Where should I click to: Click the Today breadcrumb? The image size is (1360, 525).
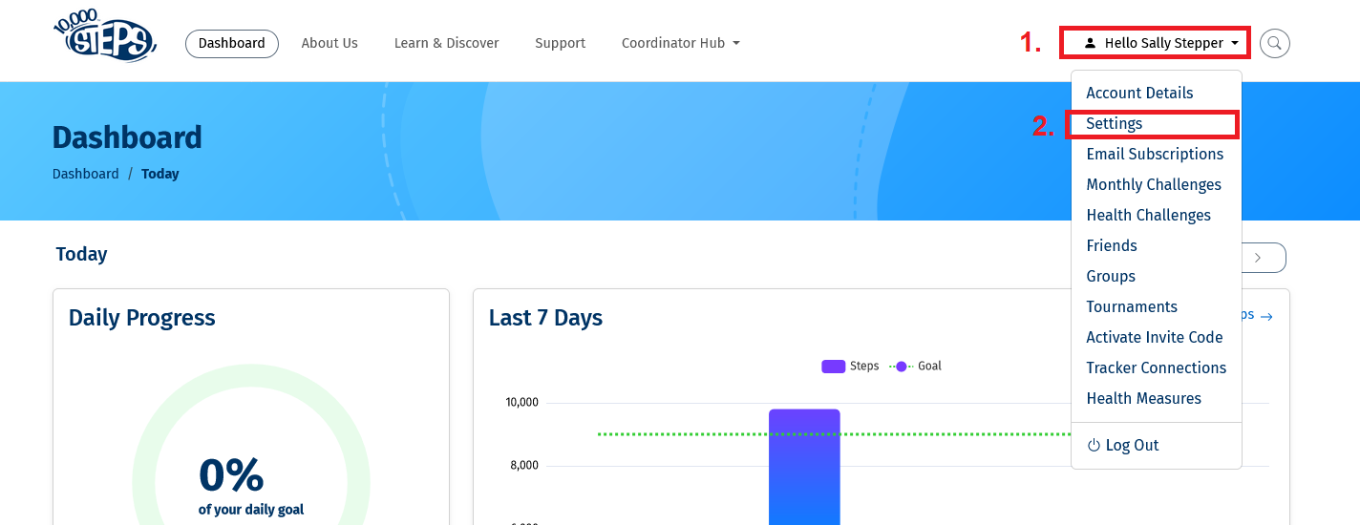[x=160, y=174]
